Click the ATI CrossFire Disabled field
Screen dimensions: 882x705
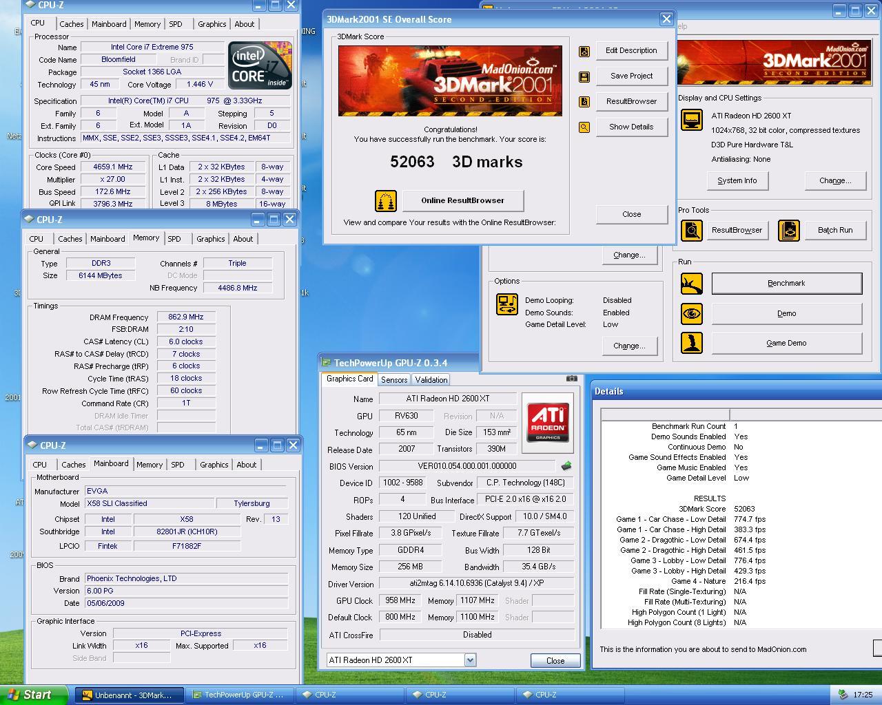point(477,635)
